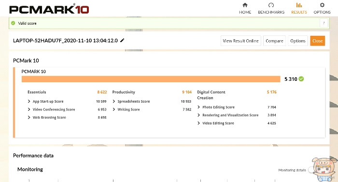The width and height of the screenshot is (338, 182).
Task: Open the Benchmarks gauge icon
Action: click(271, 5)
